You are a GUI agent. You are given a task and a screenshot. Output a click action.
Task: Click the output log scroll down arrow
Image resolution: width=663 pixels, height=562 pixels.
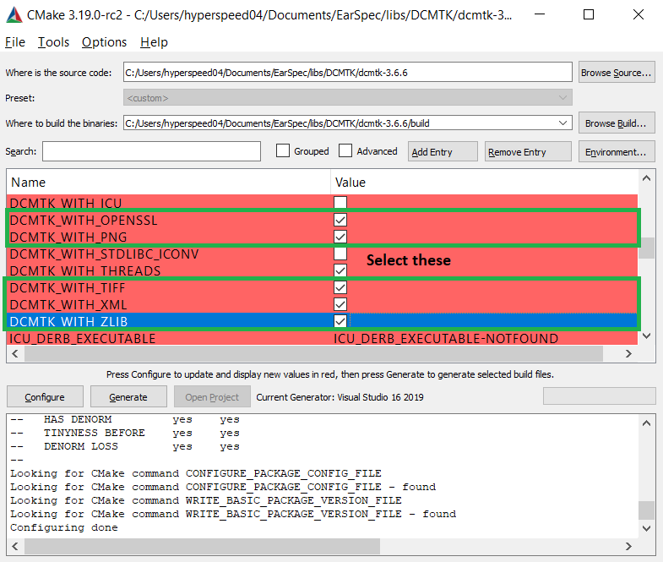tap(646, 528)
